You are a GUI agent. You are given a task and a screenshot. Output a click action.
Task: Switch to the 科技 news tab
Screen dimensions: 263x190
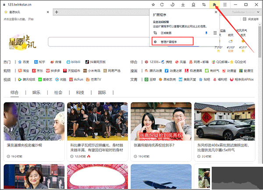pos(80,93)
